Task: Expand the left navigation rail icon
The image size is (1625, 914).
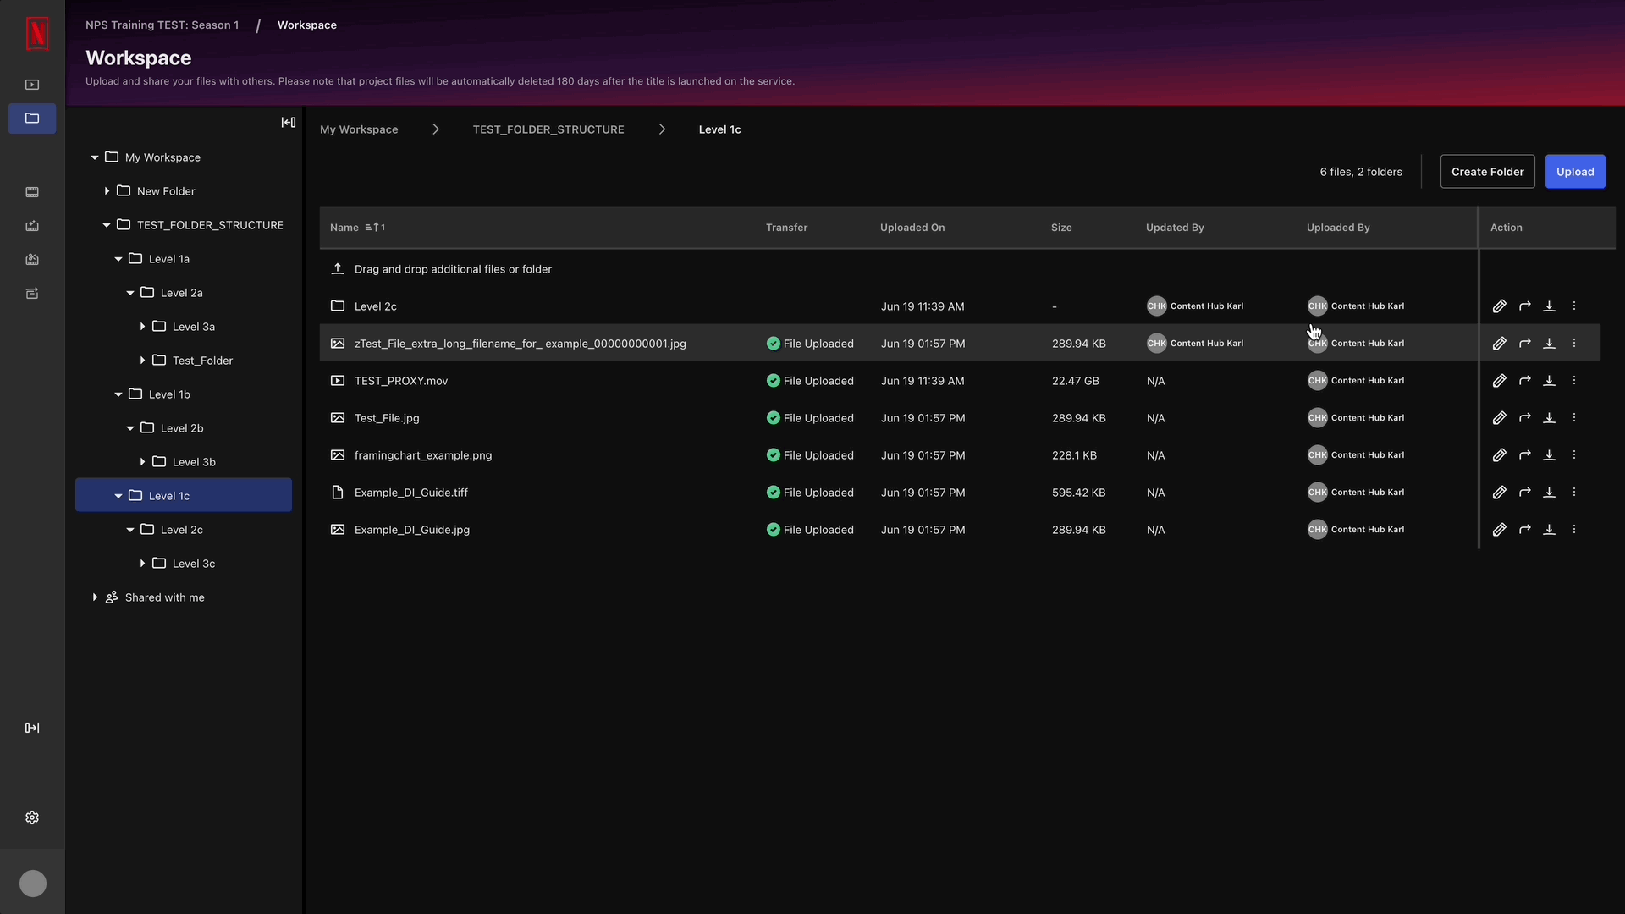Action: point(32,728)
